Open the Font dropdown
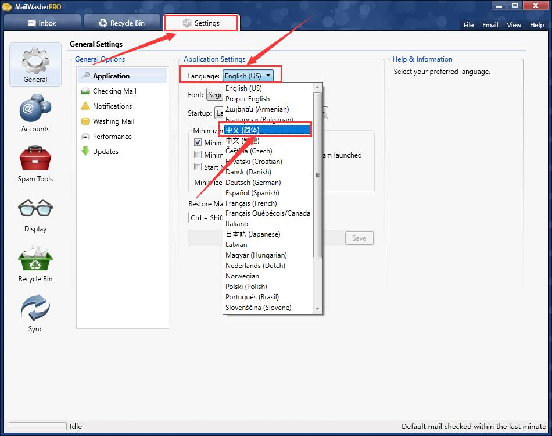This screenshot has height=436, width=552. tap(214, 94)
